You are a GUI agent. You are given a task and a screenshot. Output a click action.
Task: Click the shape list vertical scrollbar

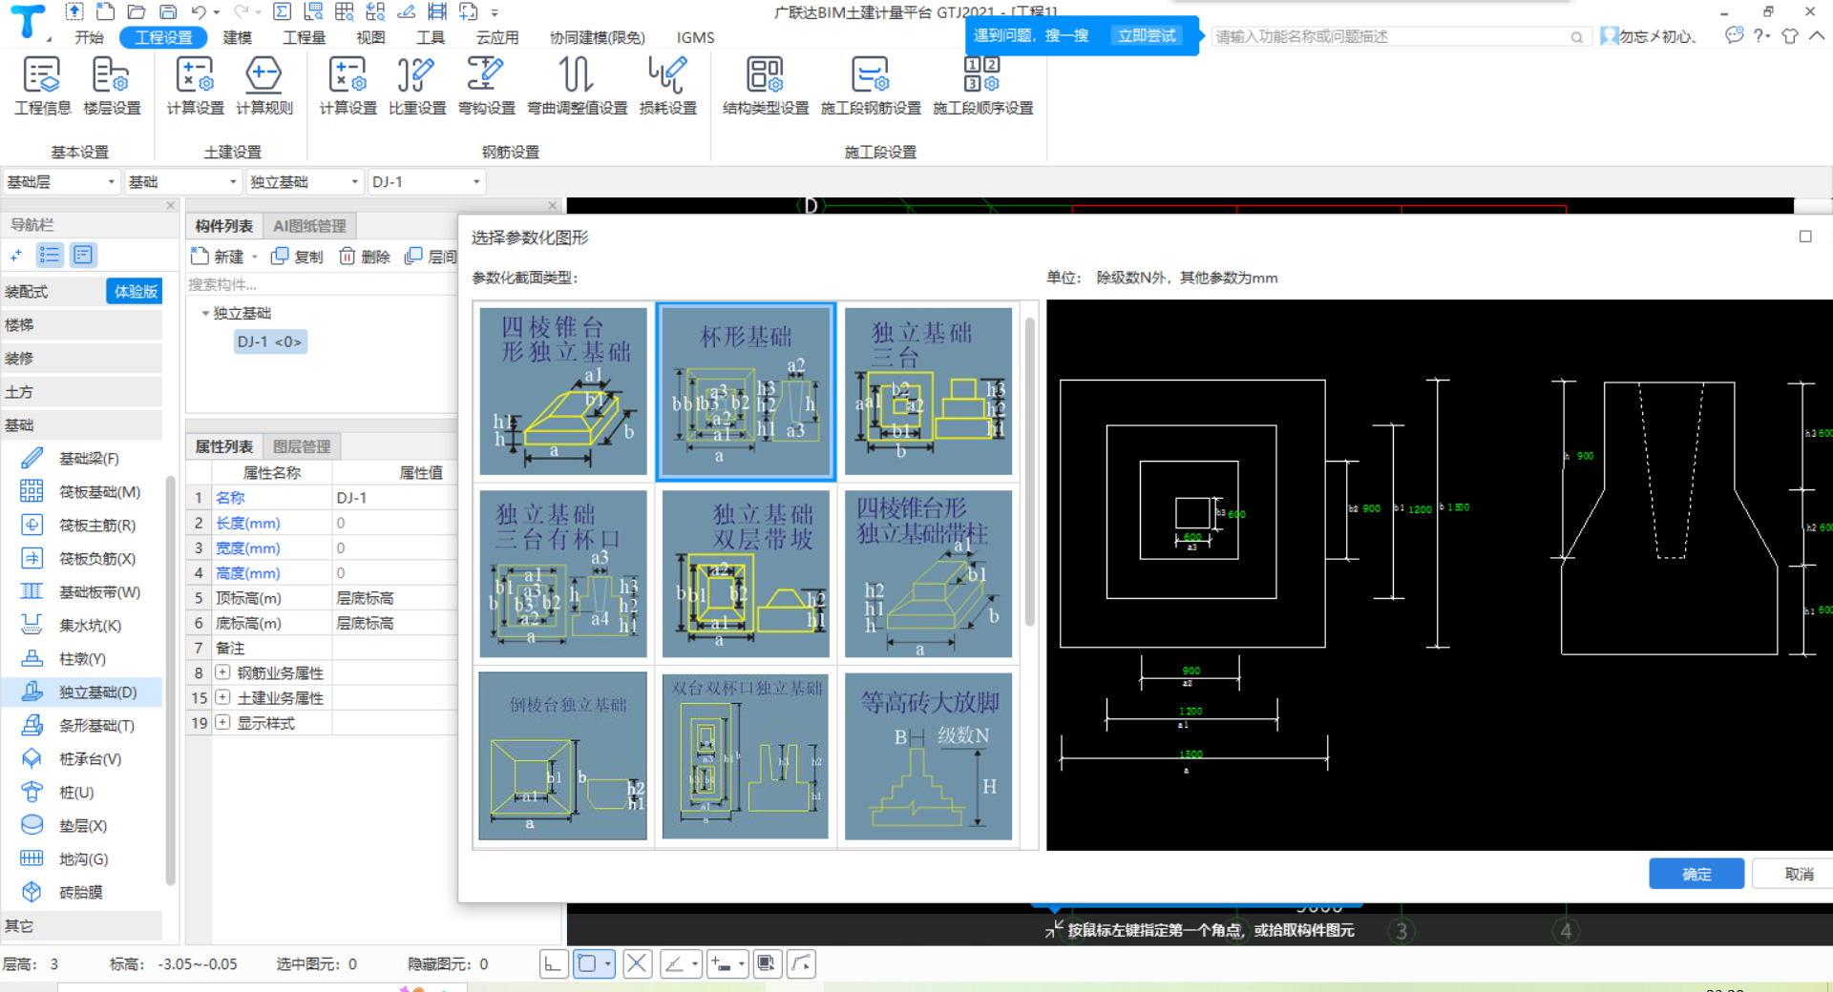(1029, 472)
